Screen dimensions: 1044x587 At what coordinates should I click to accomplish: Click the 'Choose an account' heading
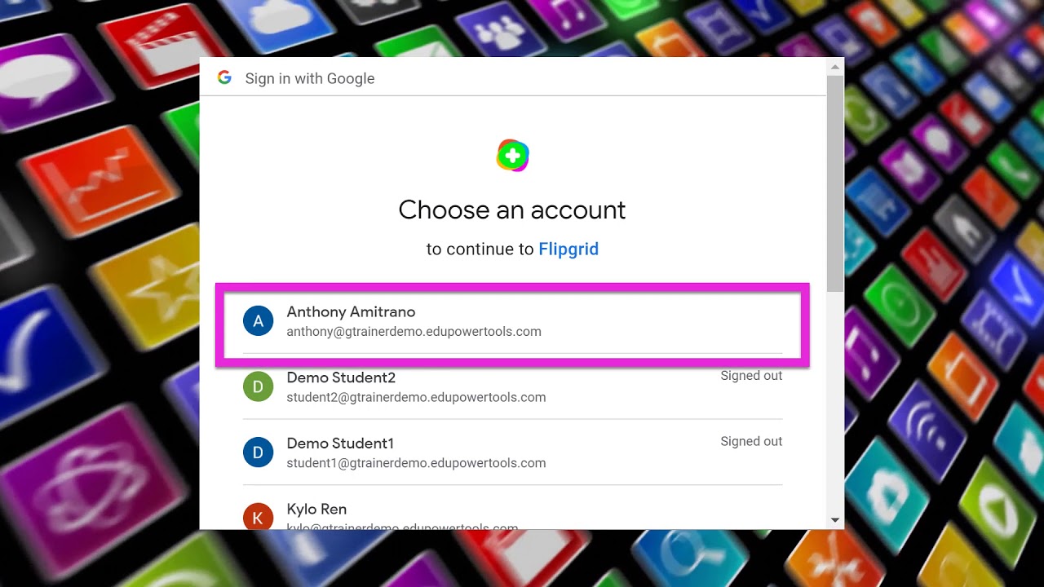(x=512, y=210)
